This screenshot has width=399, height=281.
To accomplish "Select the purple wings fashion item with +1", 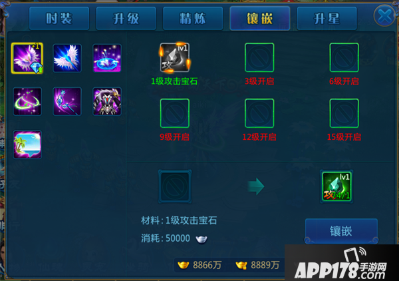I will (x=27, y=58).
